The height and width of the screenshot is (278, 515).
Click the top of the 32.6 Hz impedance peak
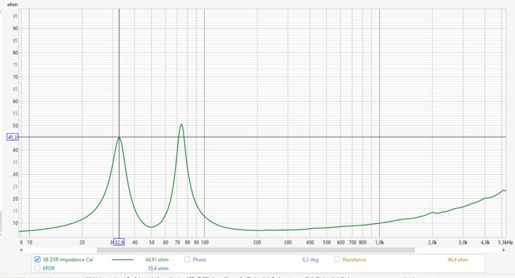click(x=119, y=138)
